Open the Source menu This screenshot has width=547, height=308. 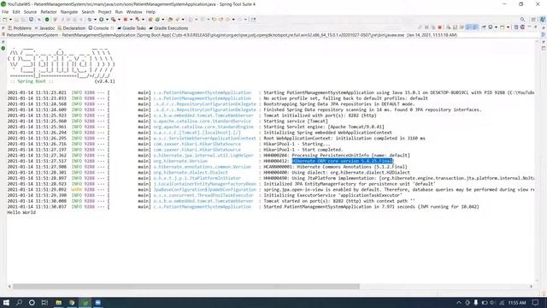(x=30, y=12)
